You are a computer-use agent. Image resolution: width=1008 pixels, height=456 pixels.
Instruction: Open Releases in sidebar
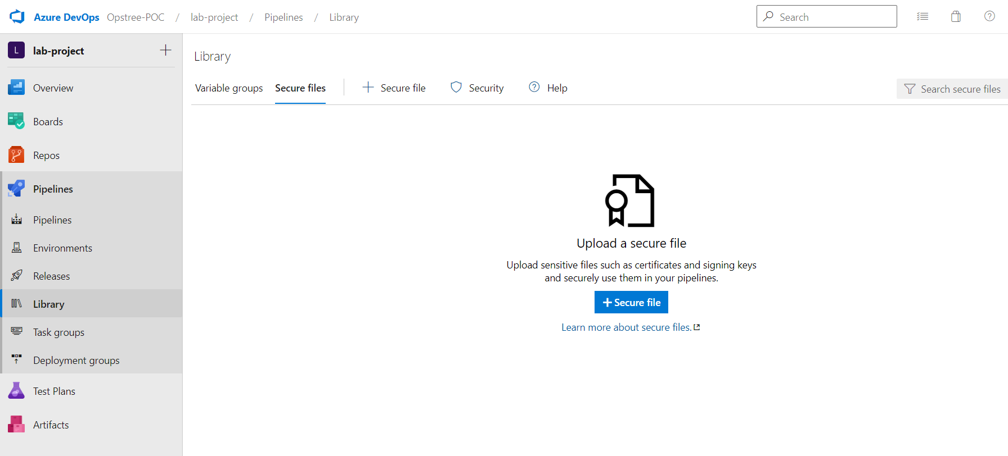tap(91, 276)
